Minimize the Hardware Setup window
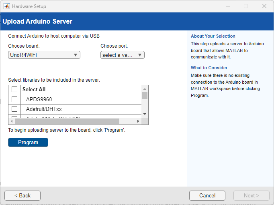Screen dimensions: 274x205 tap(228, 6)
